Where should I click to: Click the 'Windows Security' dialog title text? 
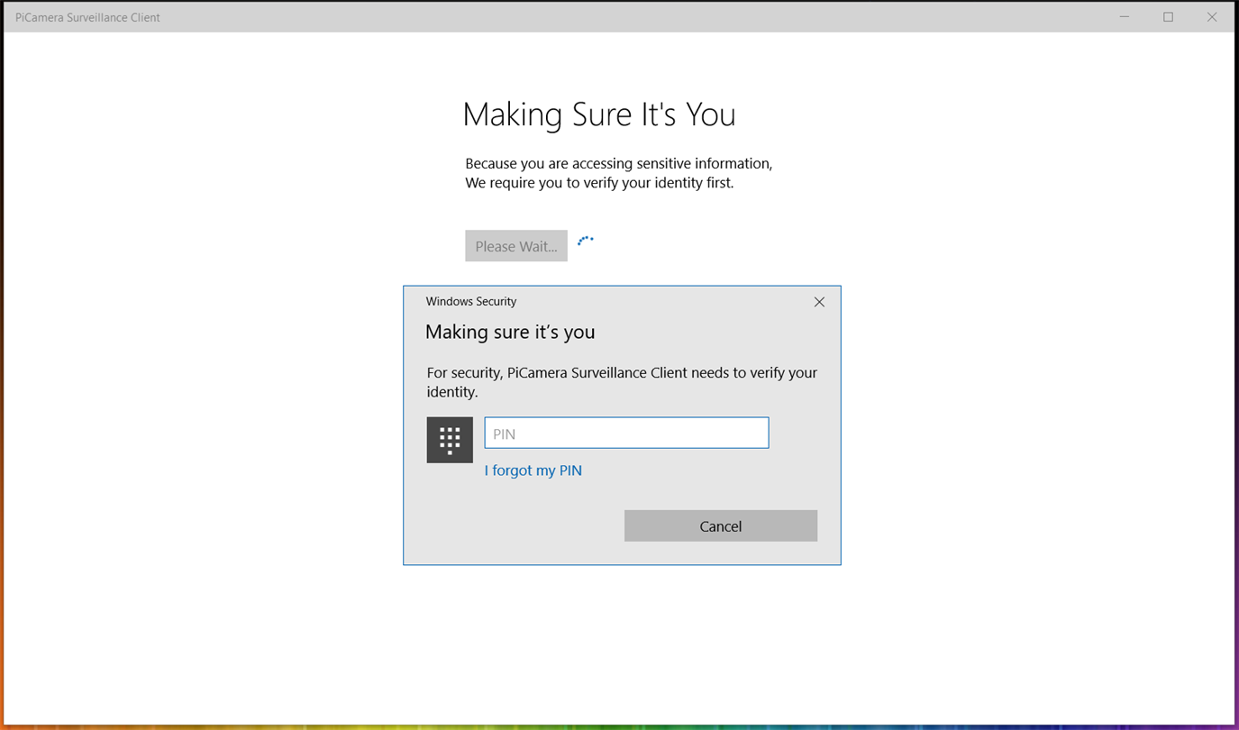click(471, 302)
